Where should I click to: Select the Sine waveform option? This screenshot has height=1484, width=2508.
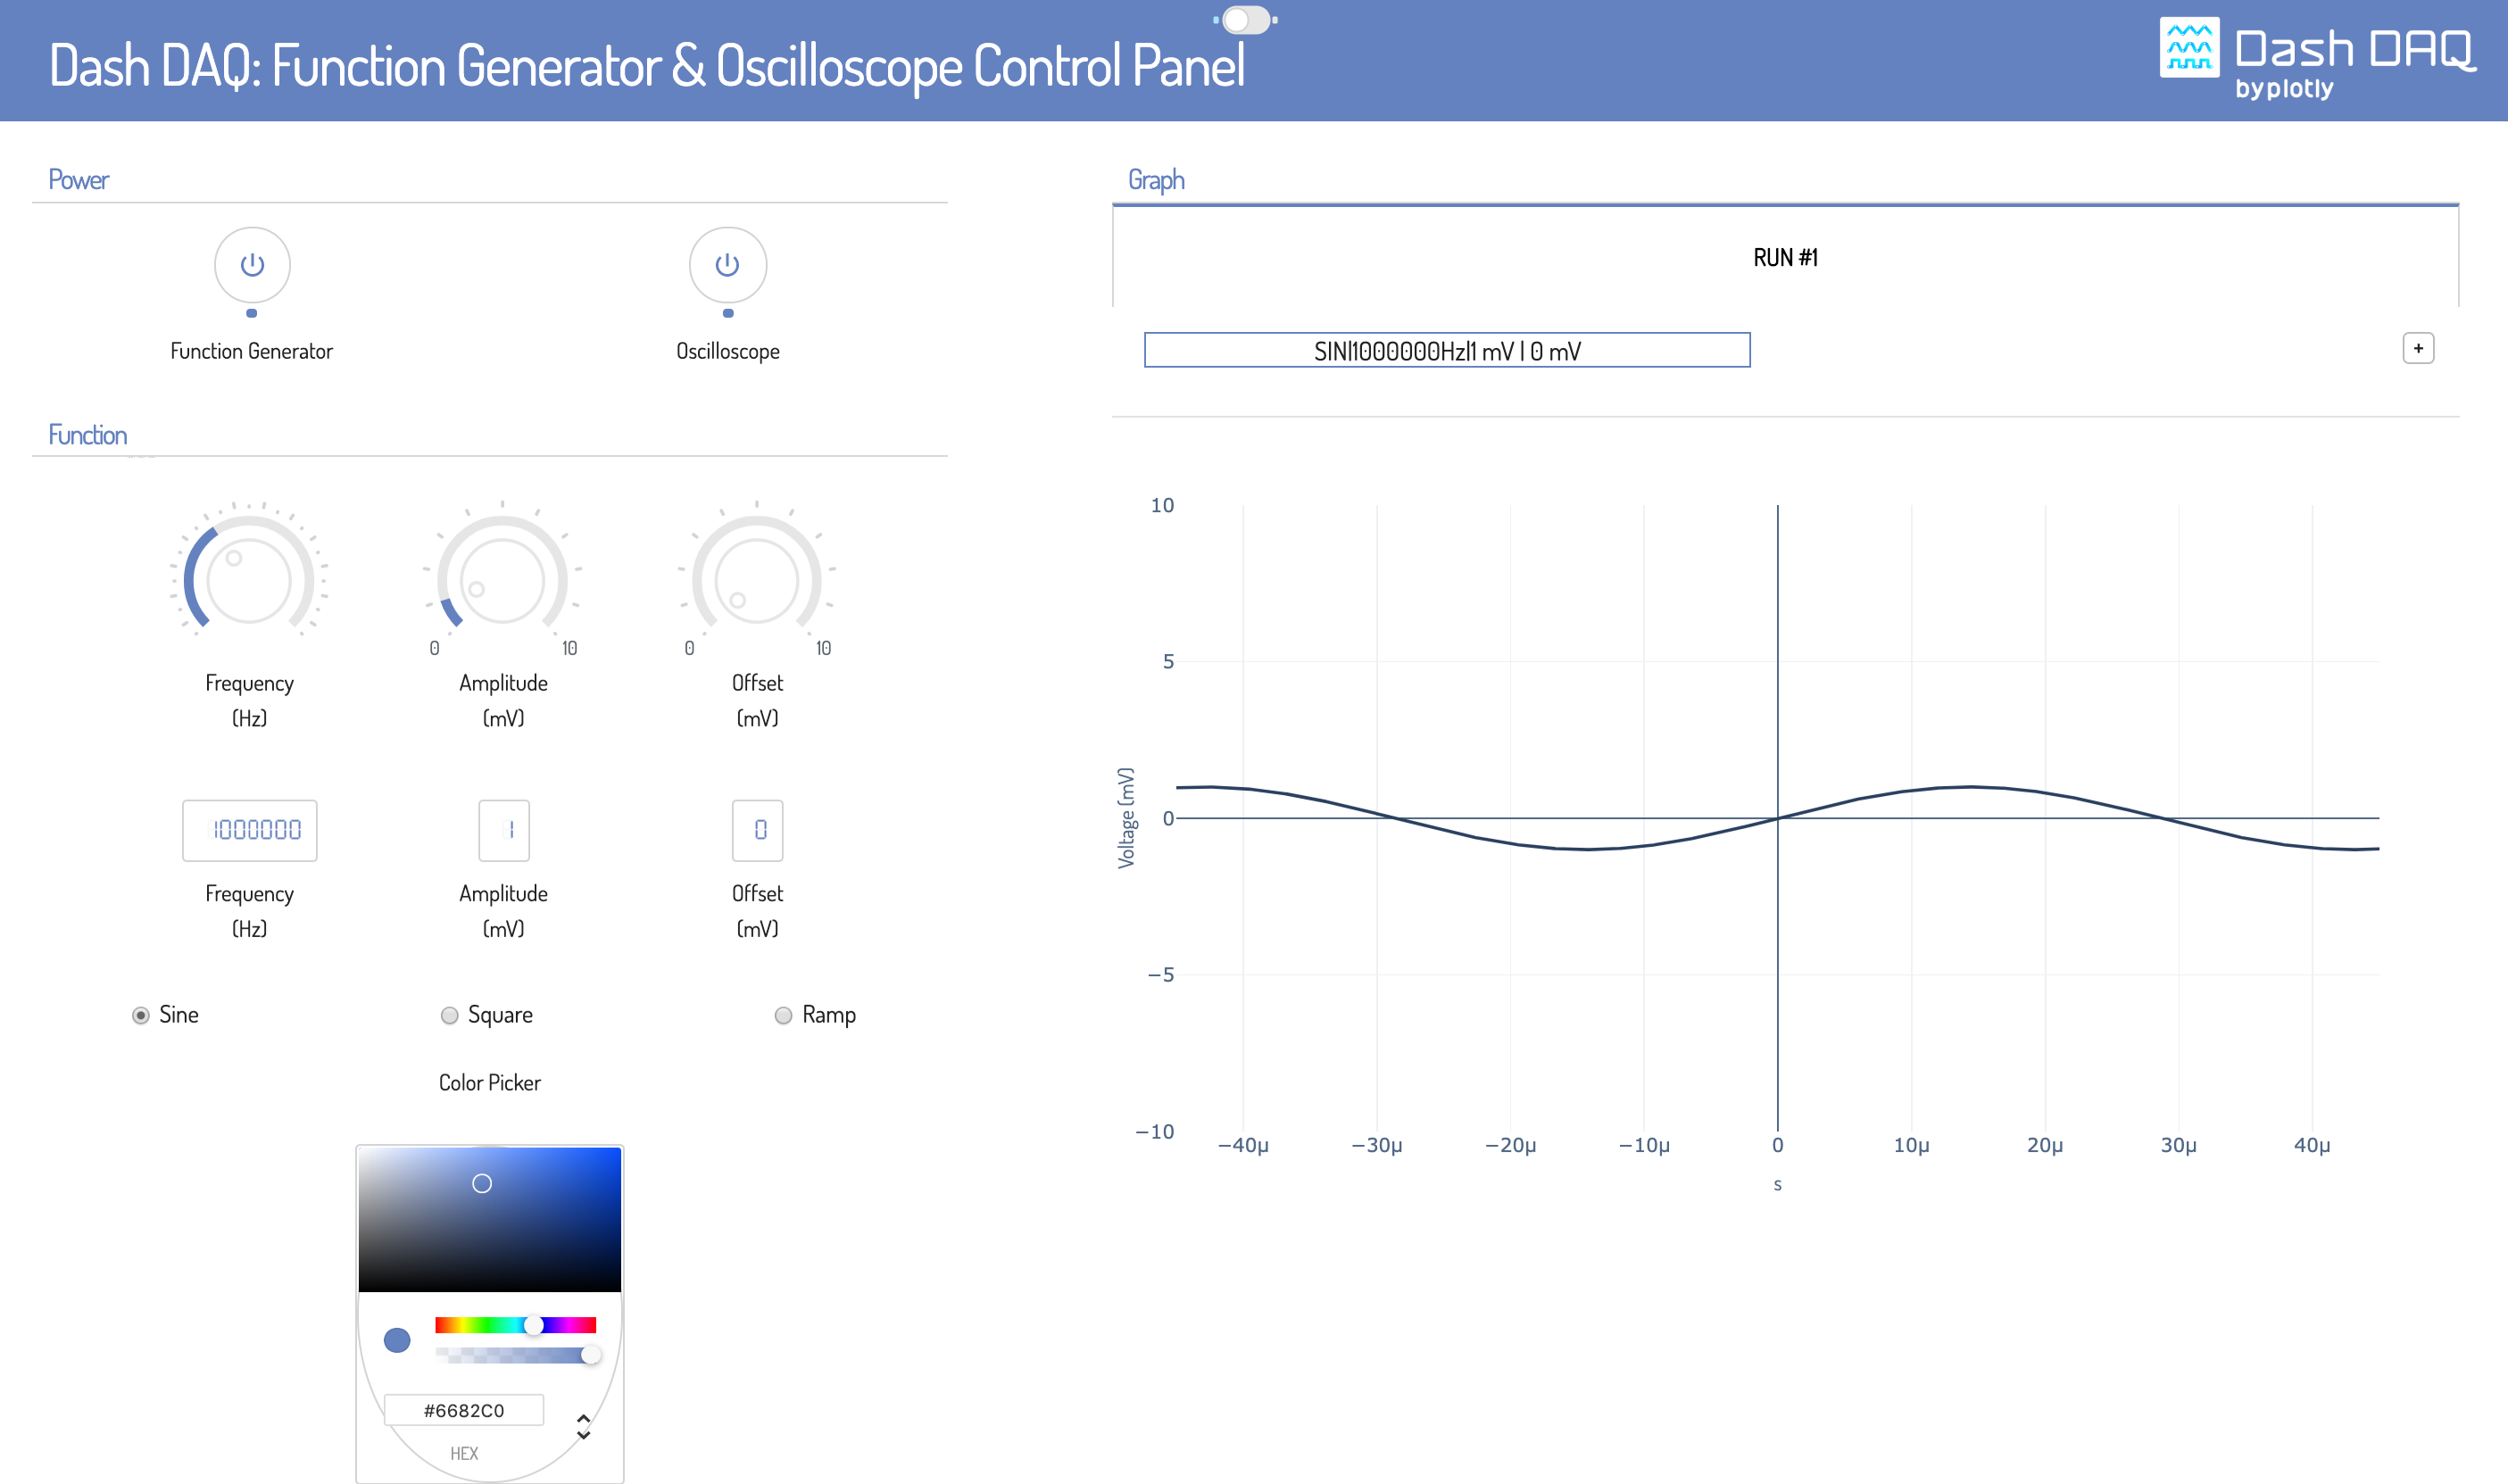[x=141, y=1015]
